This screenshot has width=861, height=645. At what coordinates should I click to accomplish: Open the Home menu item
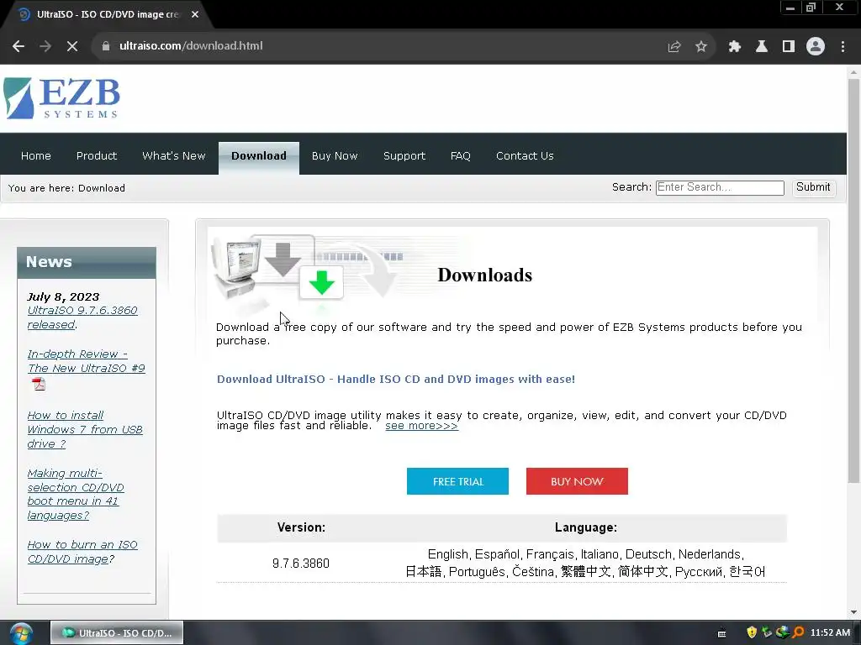35,155
